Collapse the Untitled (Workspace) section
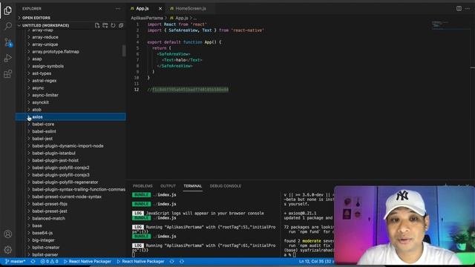Viewport: 475px width, 267px height. [x=45, y=25]
